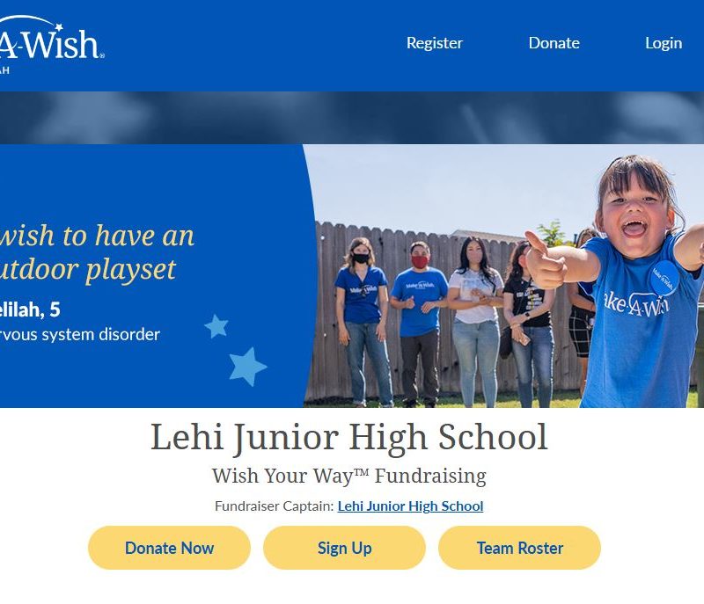The width and height of the screenshot is (704, 604).
Task: Click the large light-blue star graphic
Action: pyautogui.click(x=247, y=367)
